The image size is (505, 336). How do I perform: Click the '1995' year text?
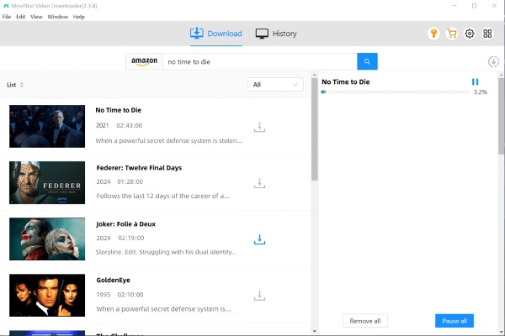pos(103,295)
